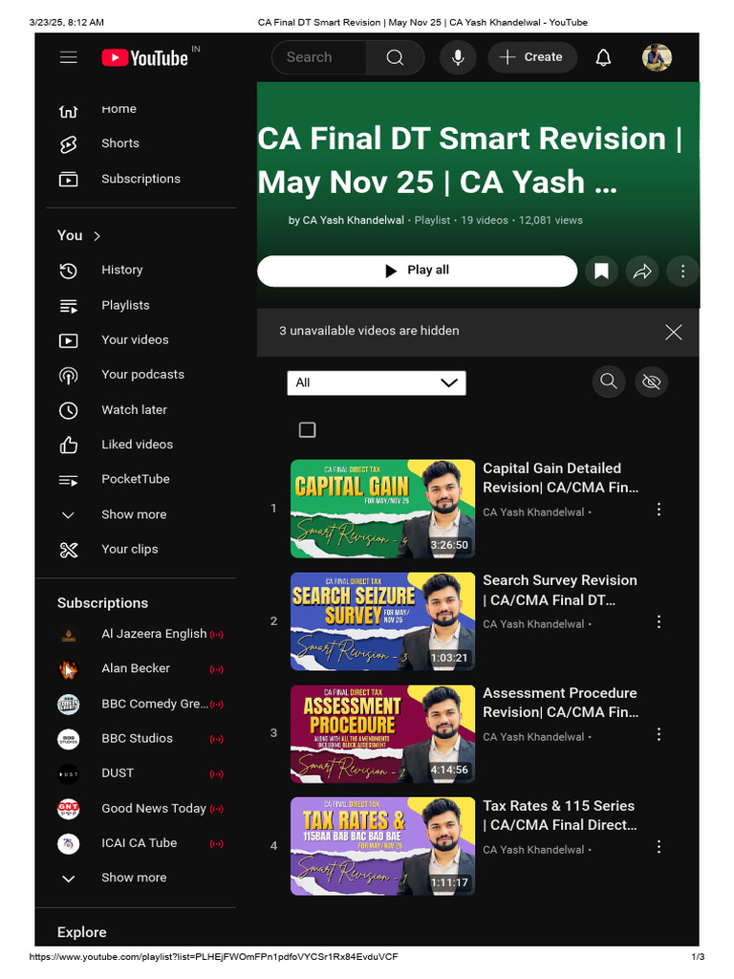Play the Assessment Procedure thumbnail
Image resolution: width=734 pixels, height=979 pixels.
(x=382, y=733)
